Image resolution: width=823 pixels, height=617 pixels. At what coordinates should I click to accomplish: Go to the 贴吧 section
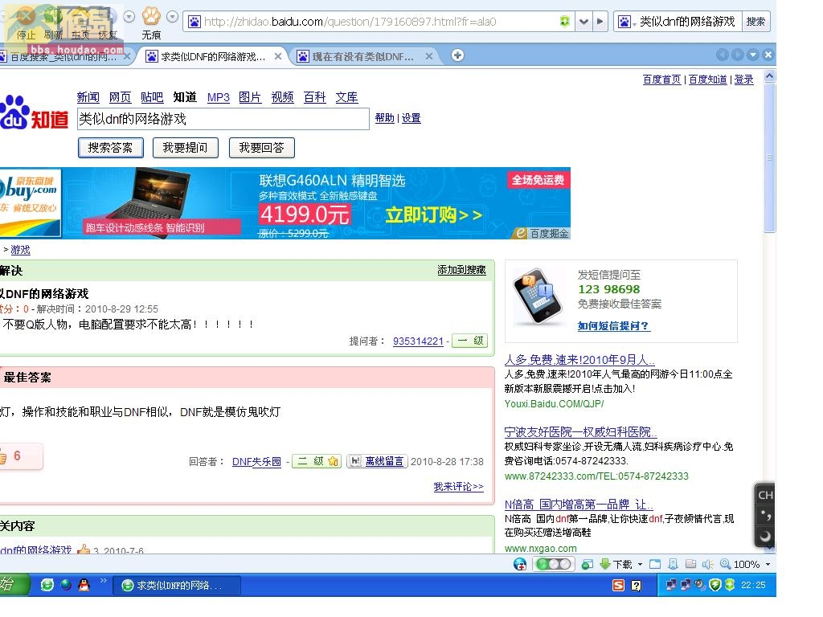point(152,97)
